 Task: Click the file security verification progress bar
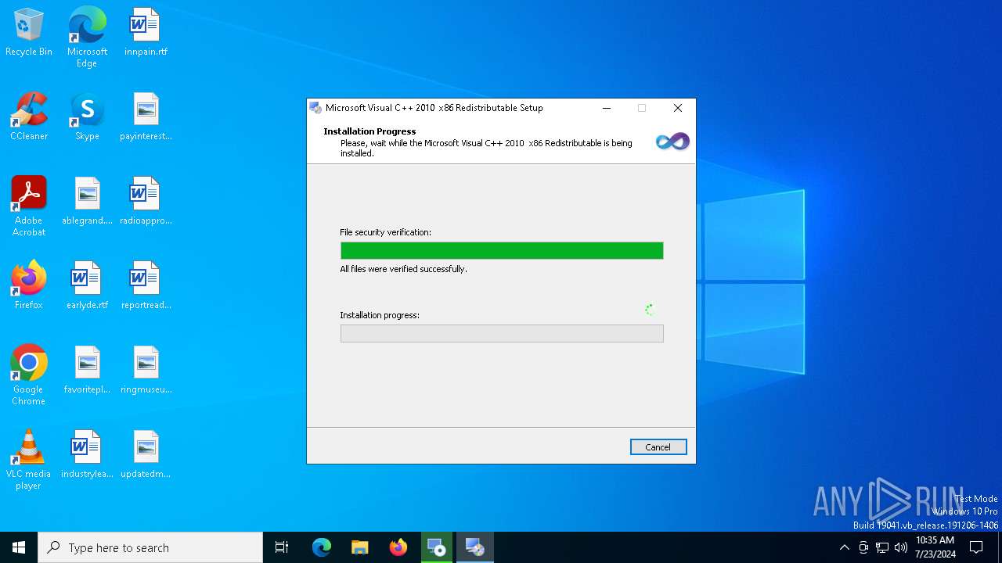[x=502, y=250]
